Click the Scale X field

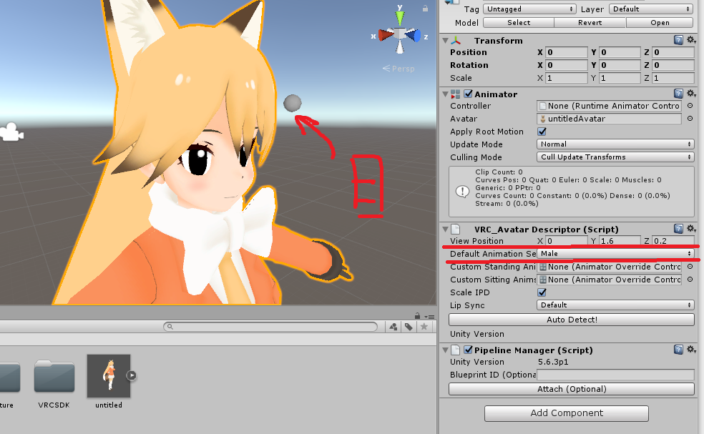pyautogui.click(x=566, y=78)
